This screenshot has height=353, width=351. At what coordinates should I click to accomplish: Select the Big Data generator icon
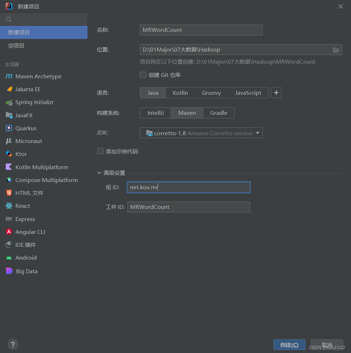[x=9, y=271]
